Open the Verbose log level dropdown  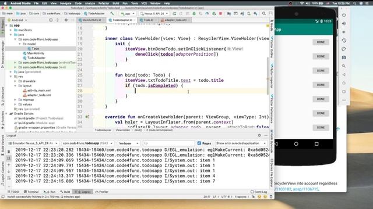coord(128,143)
